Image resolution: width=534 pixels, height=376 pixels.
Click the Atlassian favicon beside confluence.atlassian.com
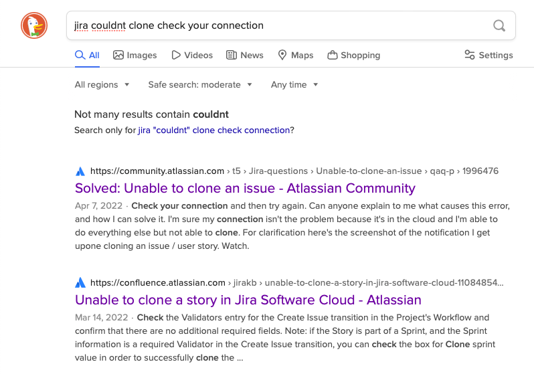point(80,282)
